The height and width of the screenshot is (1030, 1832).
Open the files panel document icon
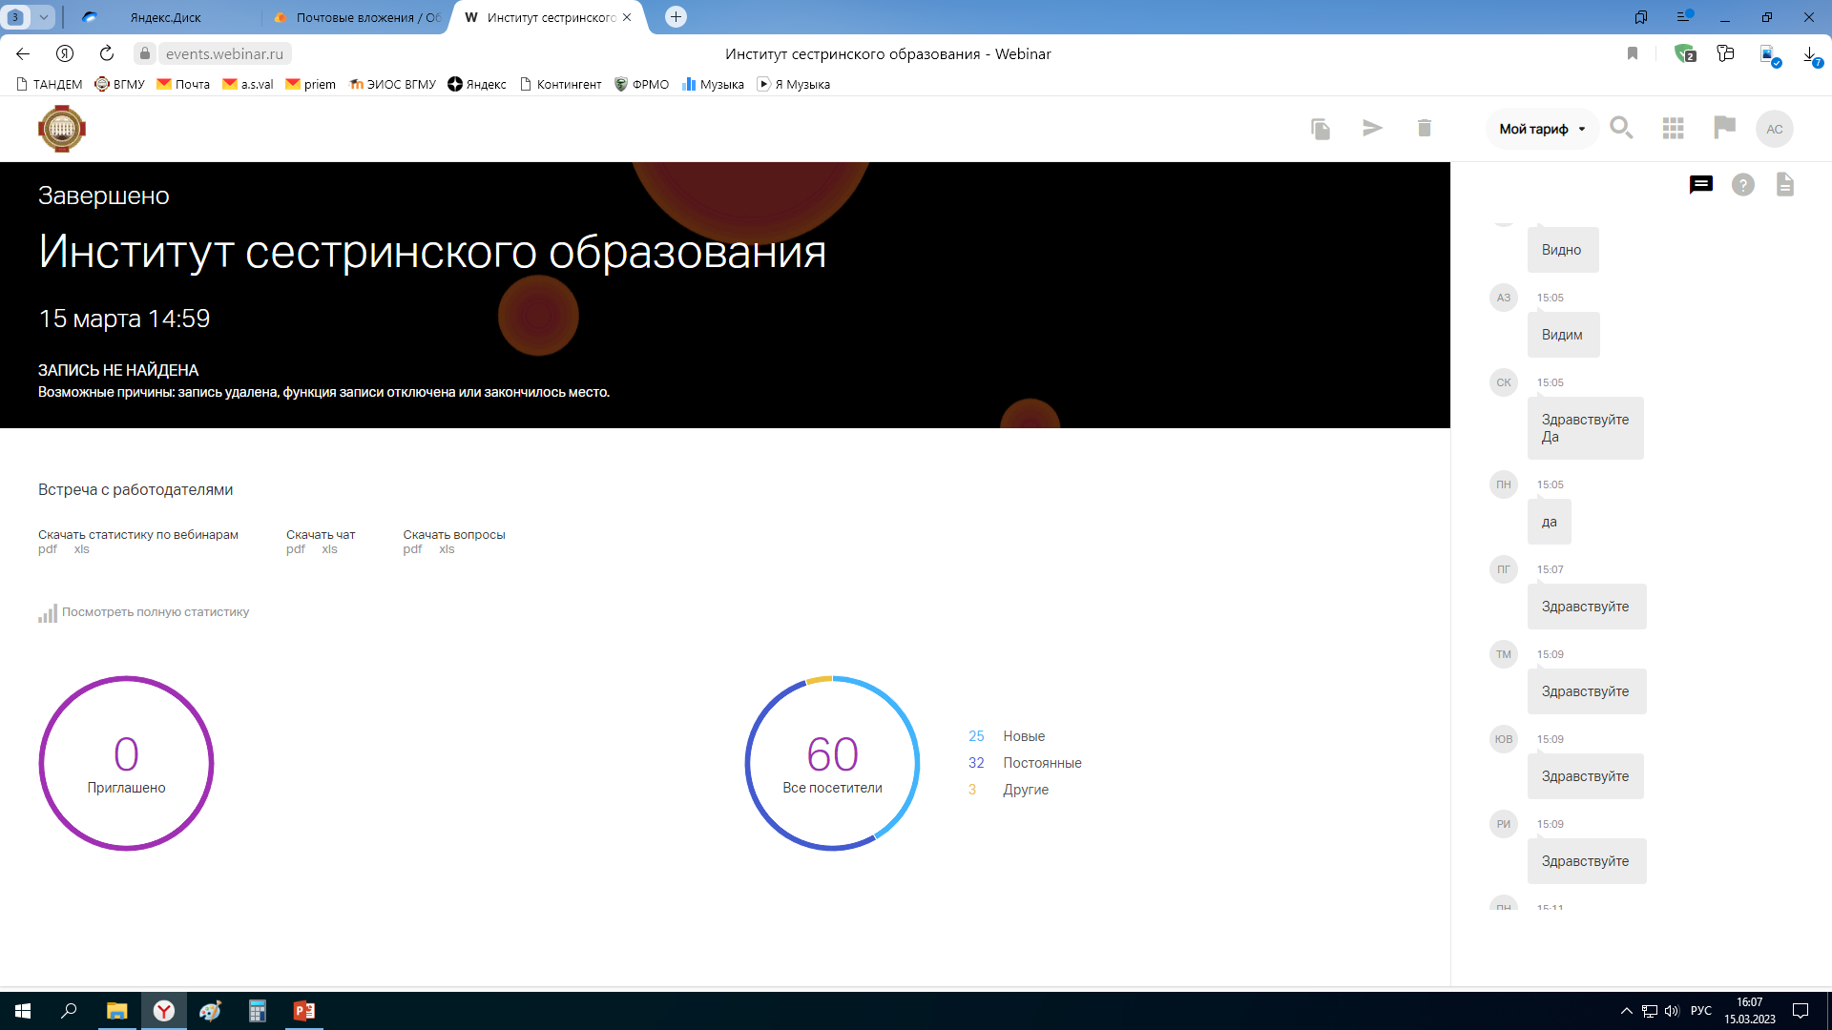coord(1785,184)
